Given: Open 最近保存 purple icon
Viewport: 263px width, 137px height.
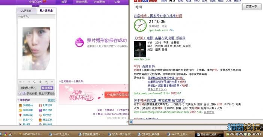Looking at the screenshot, I should [x=40, y=110].
